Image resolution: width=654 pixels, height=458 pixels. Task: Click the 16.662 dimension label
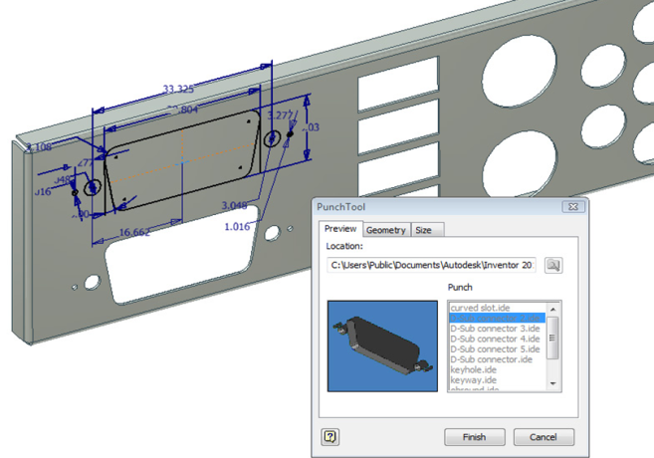pyautogui.click(x=134, y=233)
